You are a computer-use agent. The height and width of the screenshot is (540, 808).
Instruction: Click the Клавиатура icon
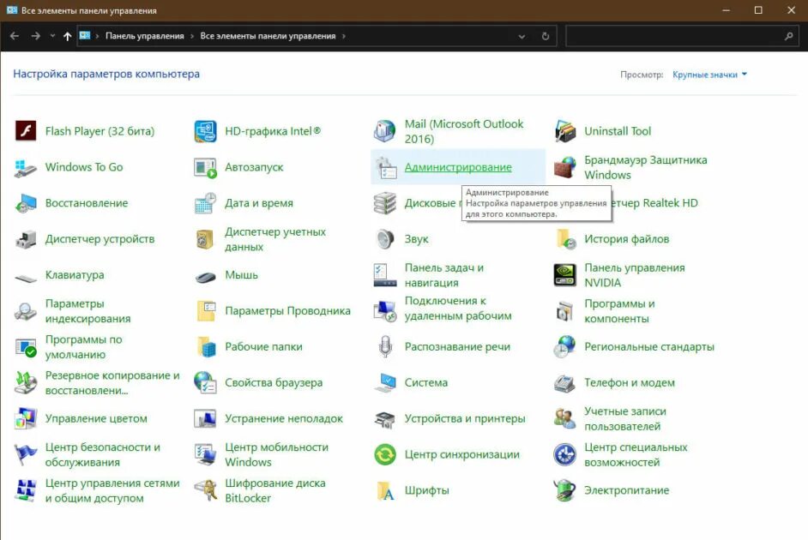coord(25,278)
